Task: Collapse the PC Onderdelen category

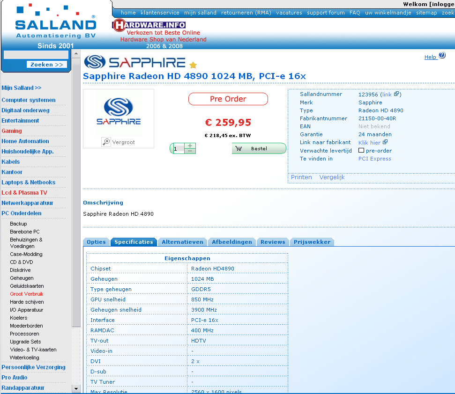Action: (x=22, y=213)
